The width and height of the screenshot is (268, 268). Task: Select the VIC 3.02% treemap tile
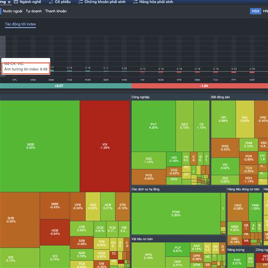coord(225,166)
